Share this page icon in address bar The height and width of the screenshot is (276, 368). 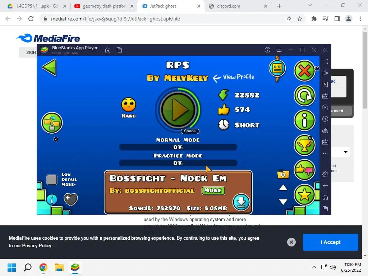click(288, 19)
